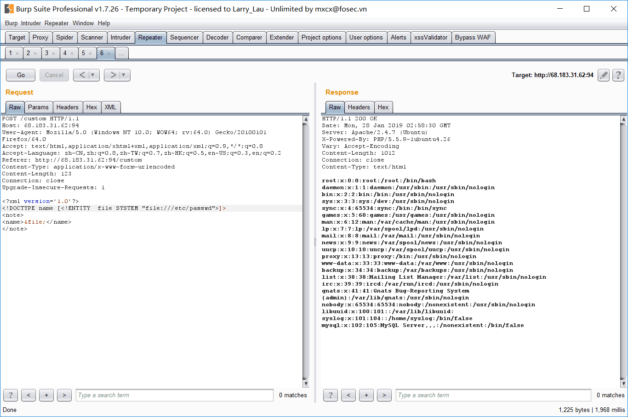628x417 pixels.
Task: Expand the back history dropdown arrow
Action: 93,75
